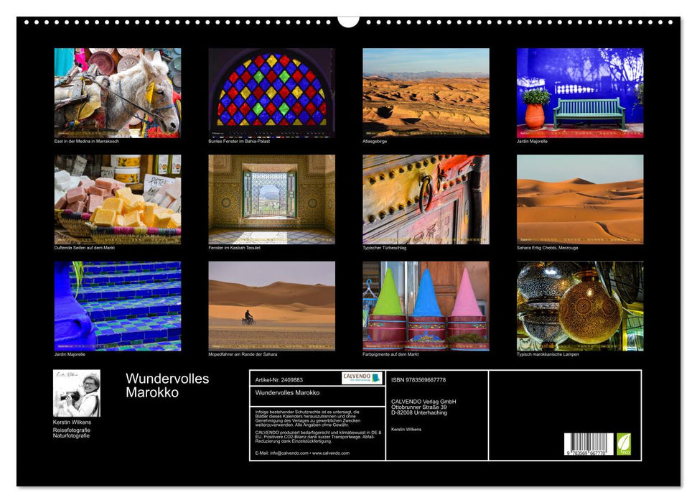
Task: Select the Sahara Erbg Chebbi dunes photo
Action: [x=580, y=199]
